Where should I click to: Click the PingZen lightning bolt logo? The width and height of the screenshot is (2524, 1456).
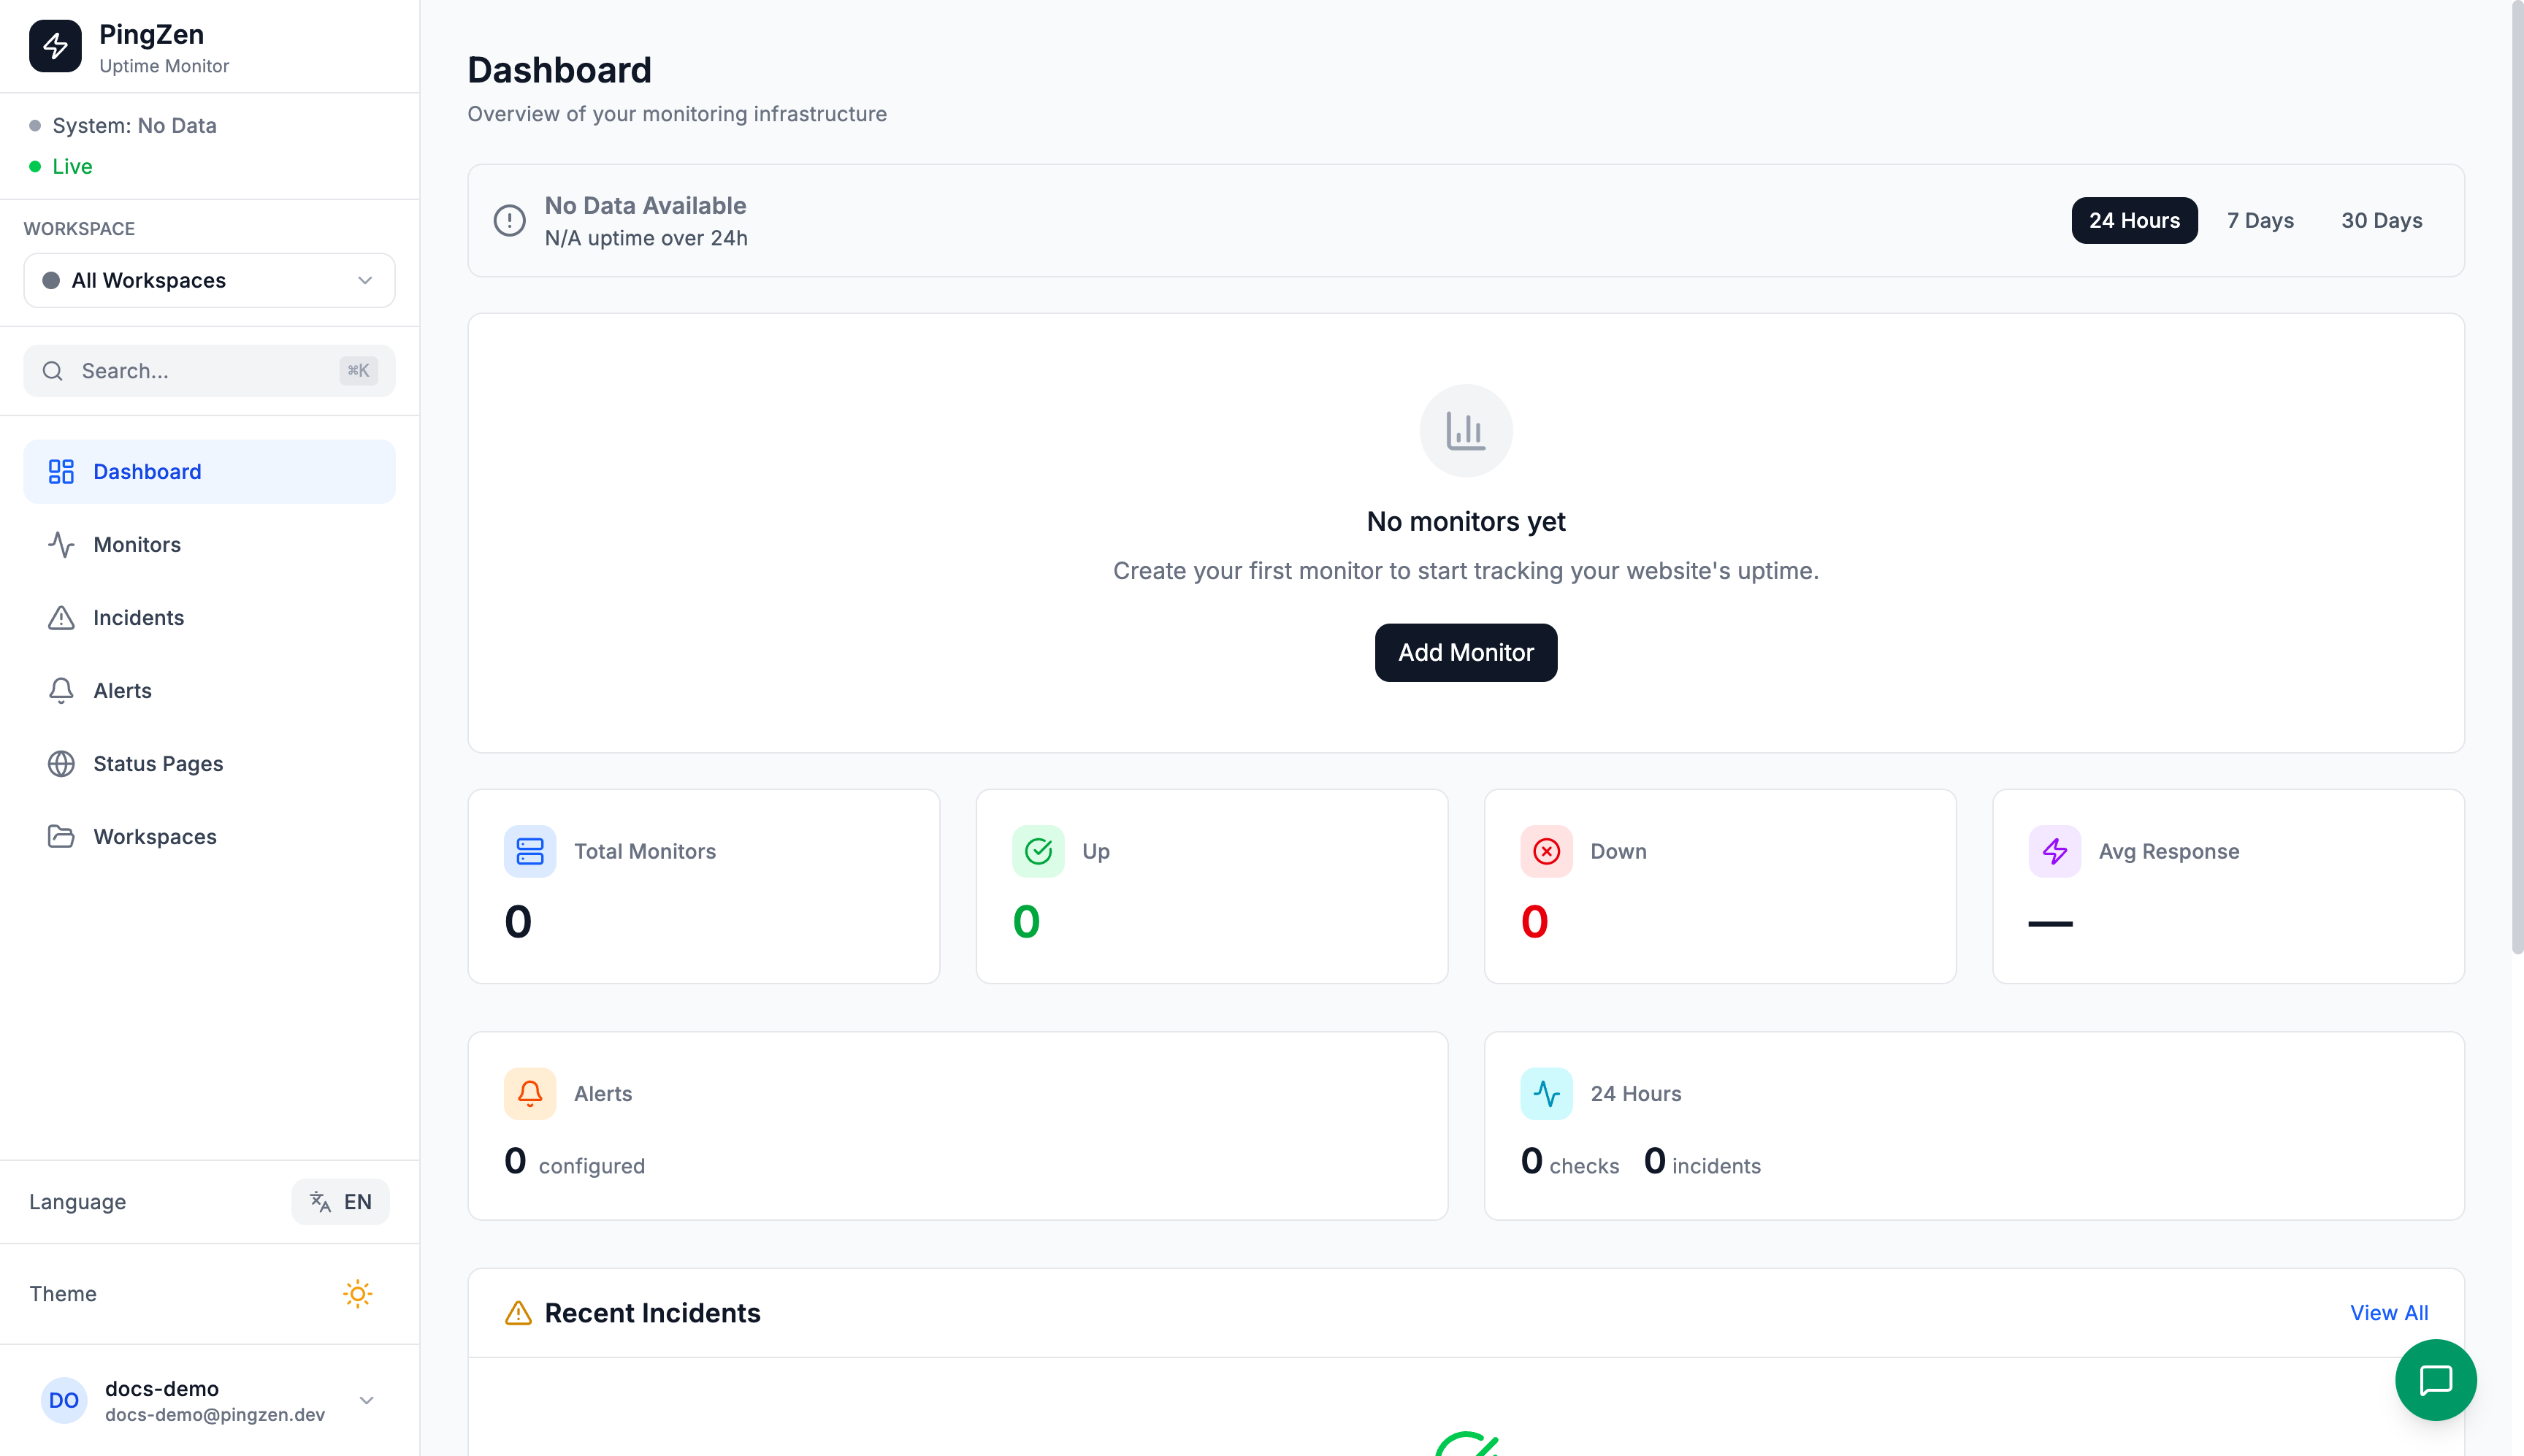click(55, 46)
